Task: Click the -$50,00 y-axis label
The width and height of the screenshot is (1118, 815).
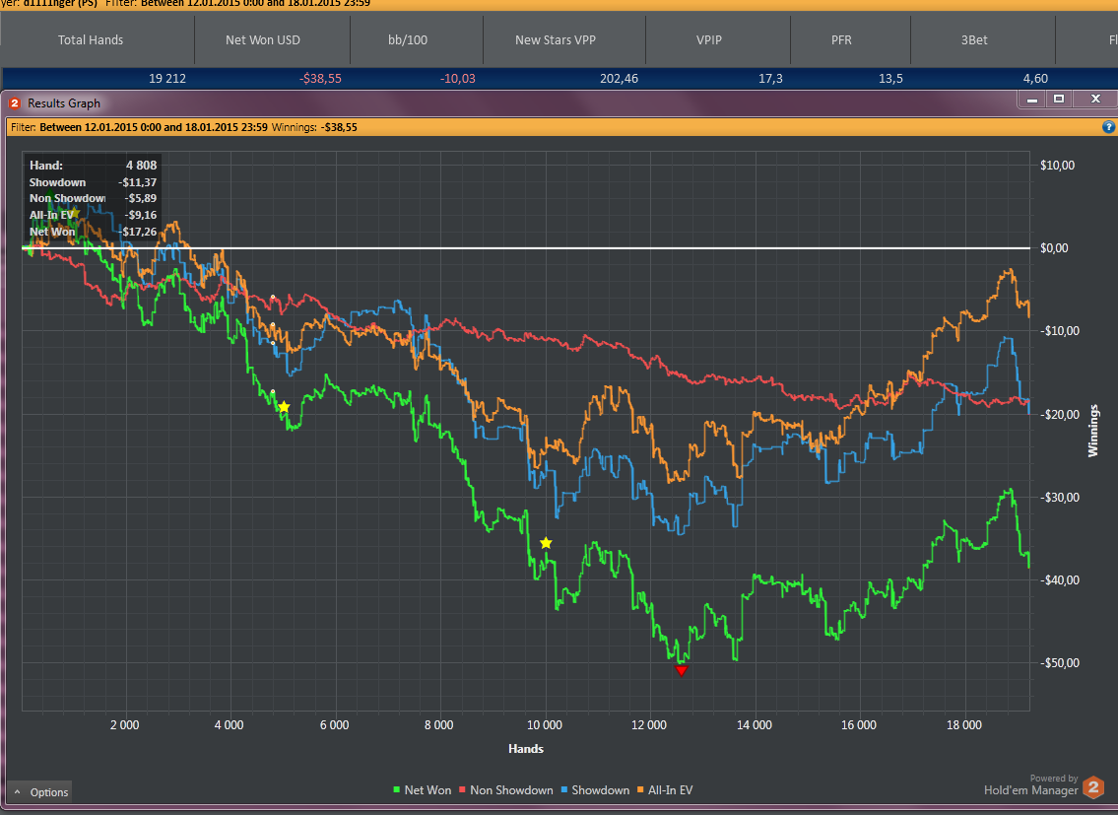Action: (1059, 663)
